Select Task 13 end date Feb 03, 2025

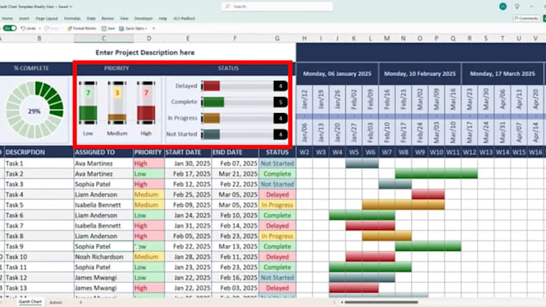point(235,288)
